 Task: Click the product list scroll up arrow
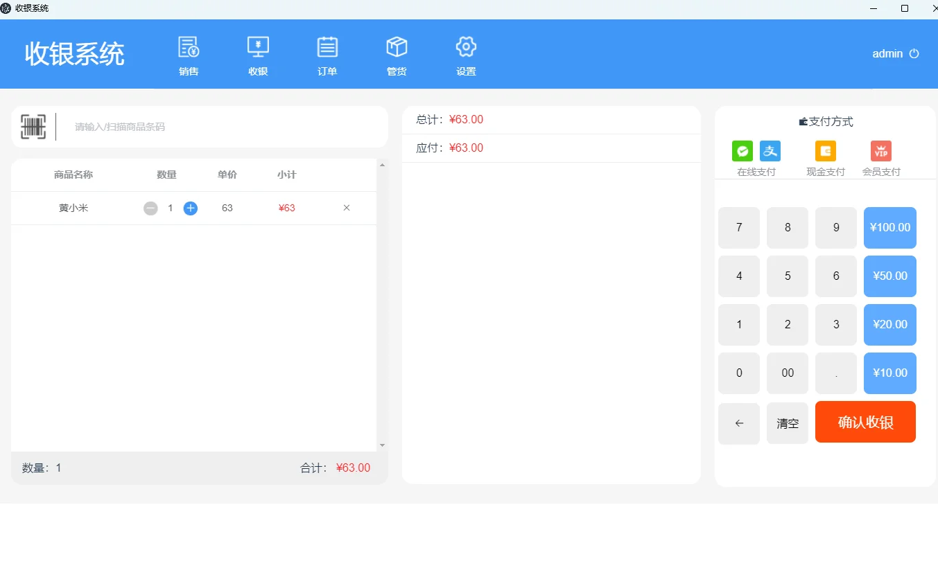tap(382, 165)
